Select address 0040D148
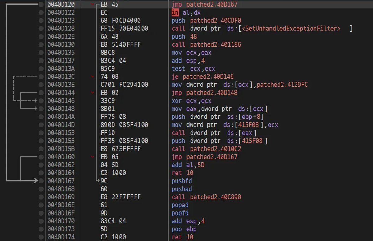Screen dimensions: 373x241 click(x=61, y=109)
